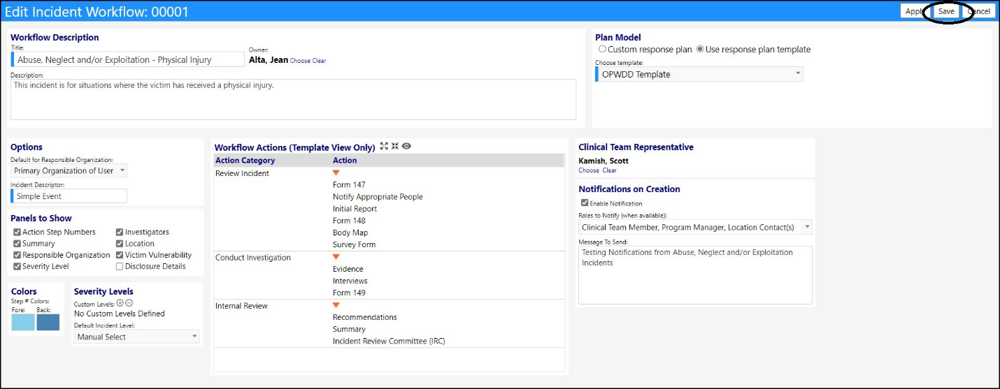Expand all workflow actions icon
The width and height of the screenshot is (1000, 389).
(384, 147)
